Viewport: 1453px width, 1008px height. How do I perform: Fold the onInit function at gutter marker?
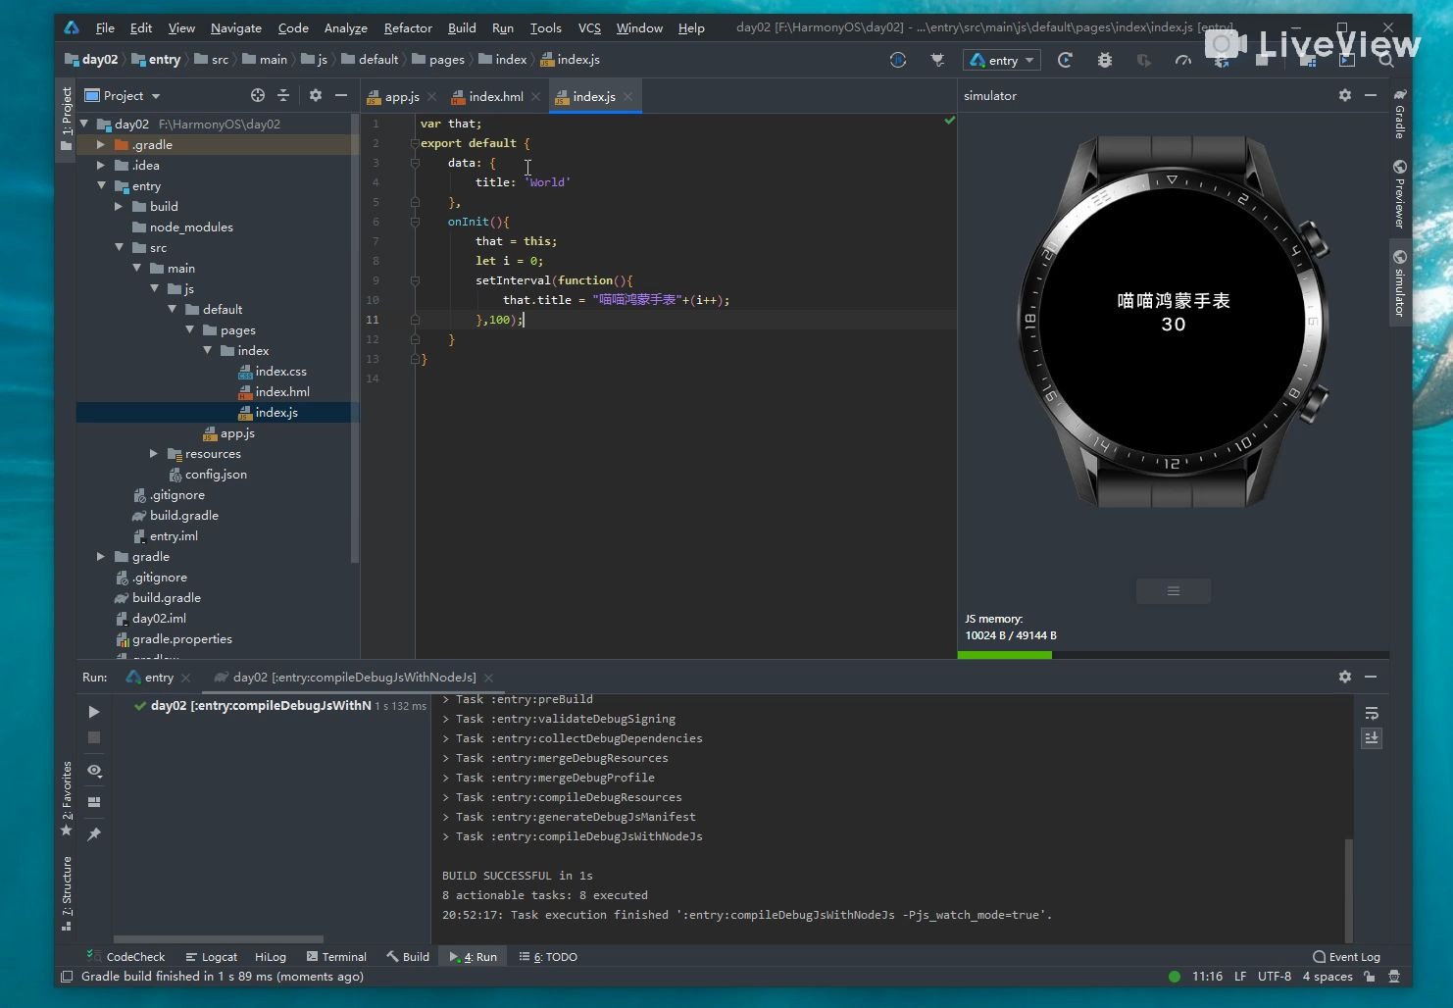coord(415,222)
